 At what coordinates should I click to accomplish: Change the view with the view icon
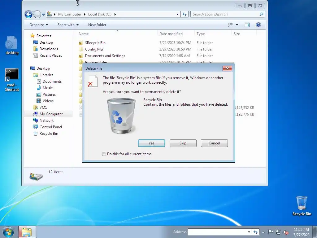230,25
